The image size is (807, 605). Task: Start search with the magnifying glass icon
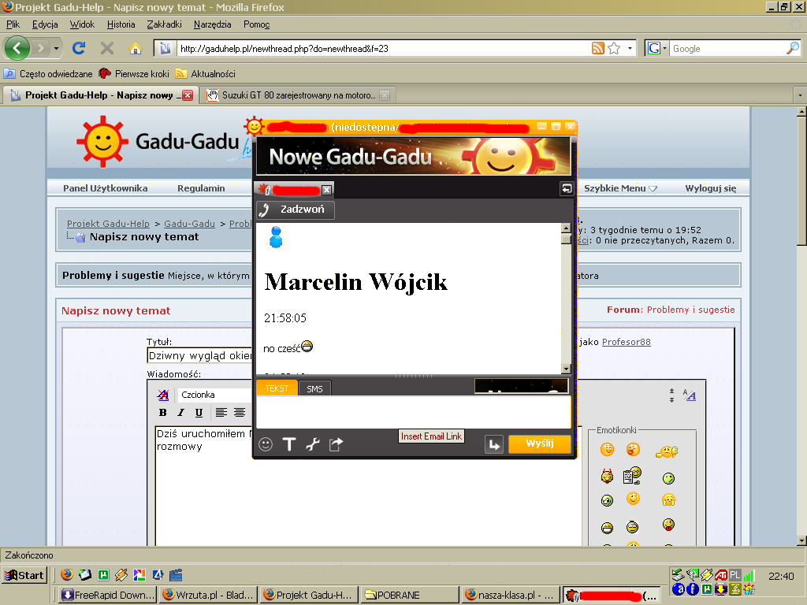point(793,48)
